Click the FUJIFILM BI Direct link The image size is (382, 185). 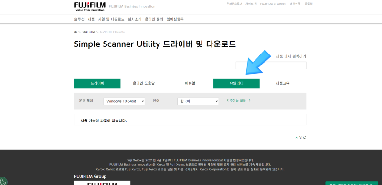[x=273, y=4]
